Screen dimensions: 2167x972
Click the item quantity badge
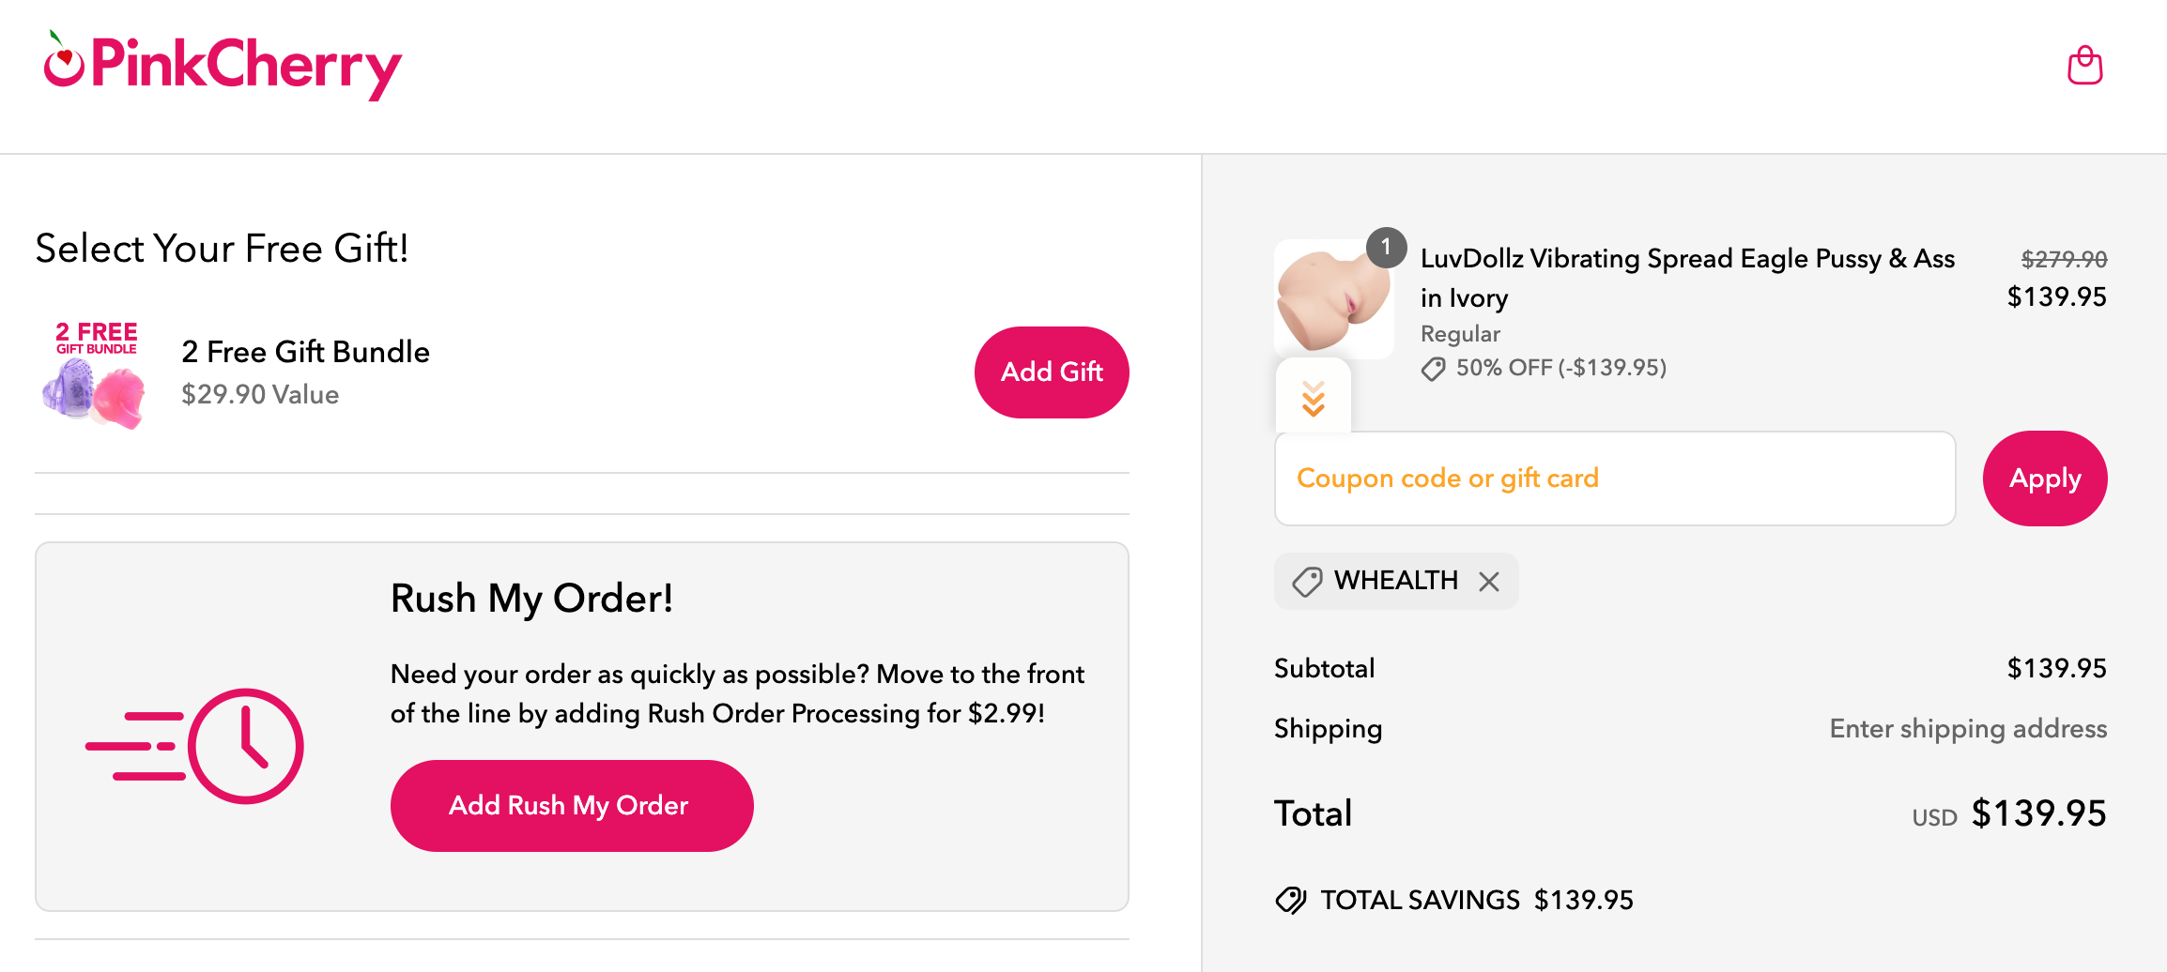(x=1386, y=248)
